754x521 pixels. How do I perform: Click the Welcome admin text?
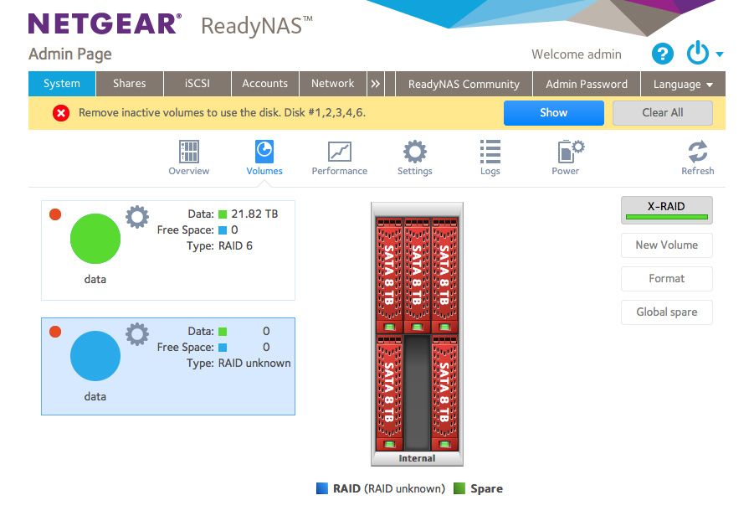click(576, 54)
